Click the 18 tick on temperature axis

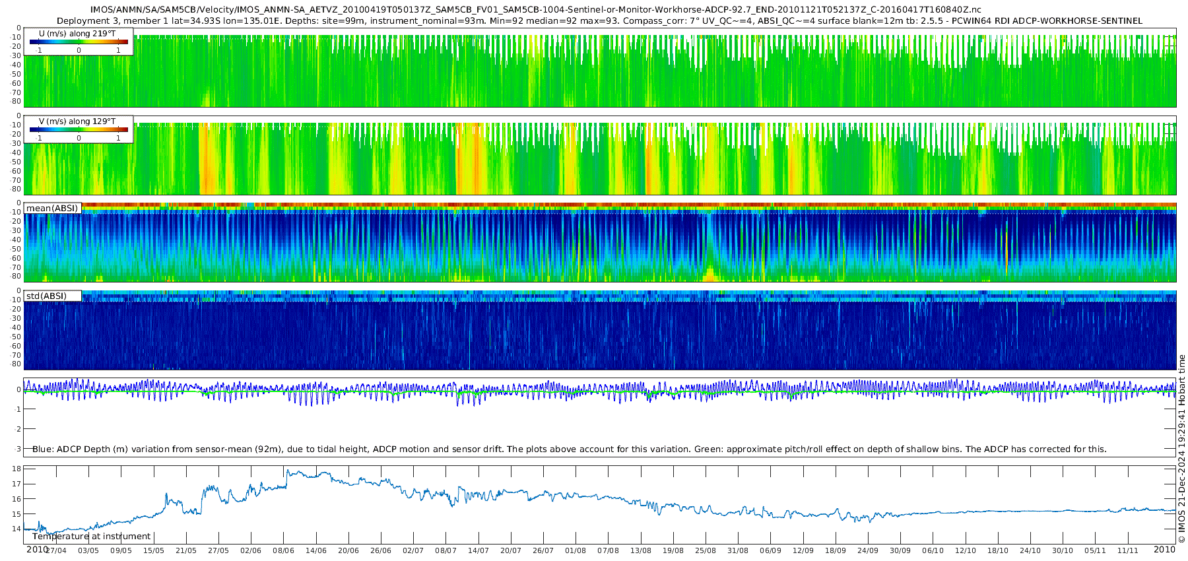(17, 469)
